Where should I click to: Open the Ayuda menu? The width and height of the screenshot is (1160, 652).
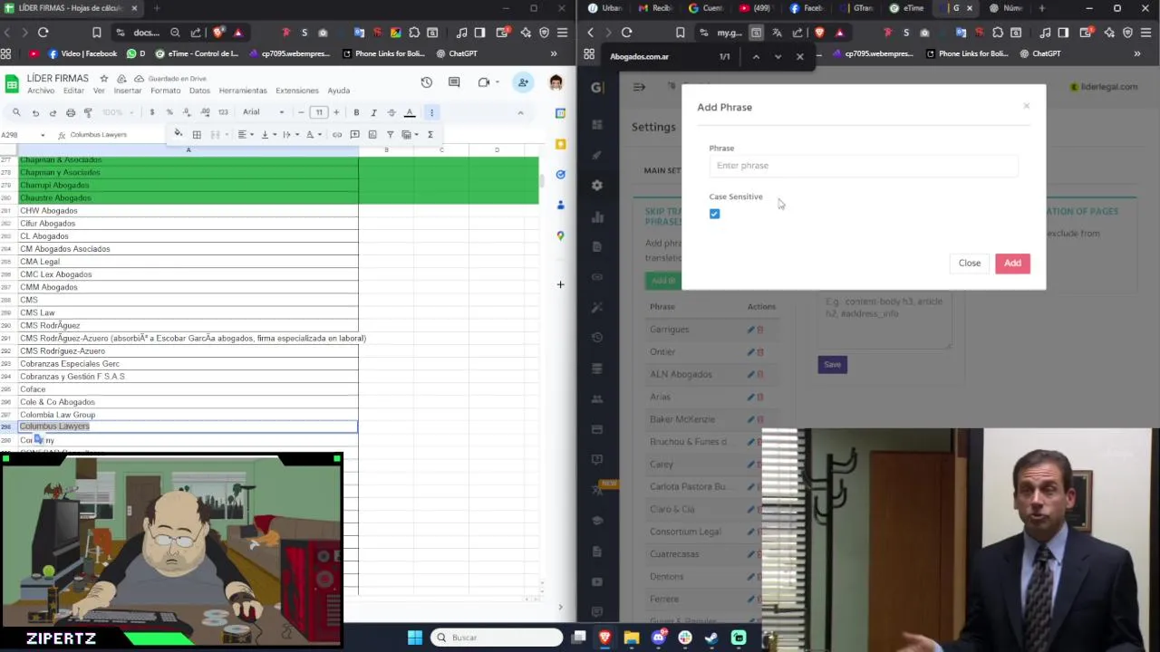point(338,91)
